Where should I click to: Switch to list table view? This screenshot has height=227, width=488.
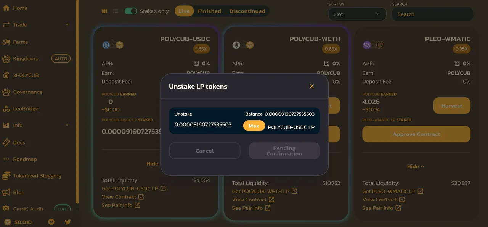[116, 11]
